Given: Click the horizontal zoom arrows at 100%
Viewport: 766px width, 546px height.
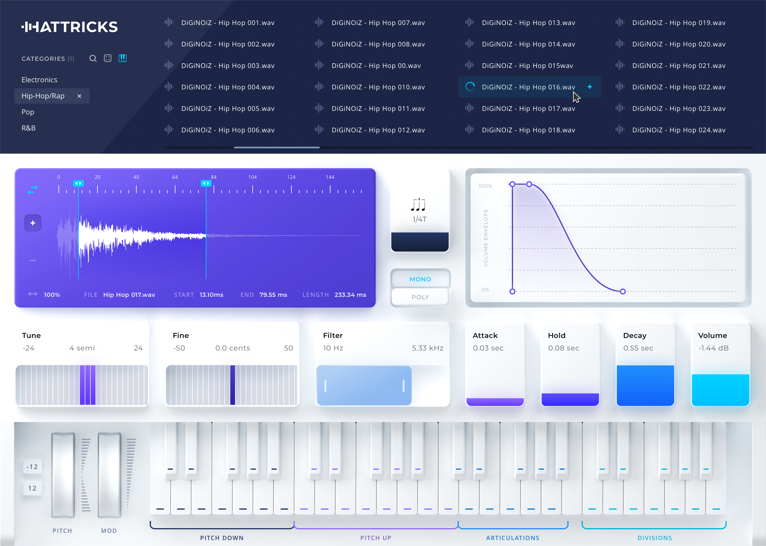Looking at the screenshot, I should tap(33, 294).
